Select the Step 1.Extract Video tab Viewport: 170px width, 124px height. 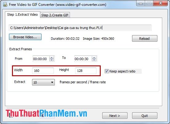pyautogui.click(x=22, y=14)
